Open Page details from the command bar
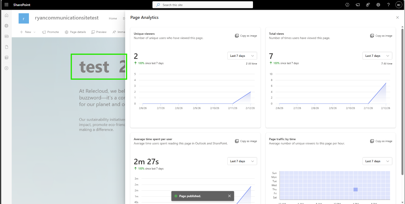The image size is (405, 204). click(75, 32)
